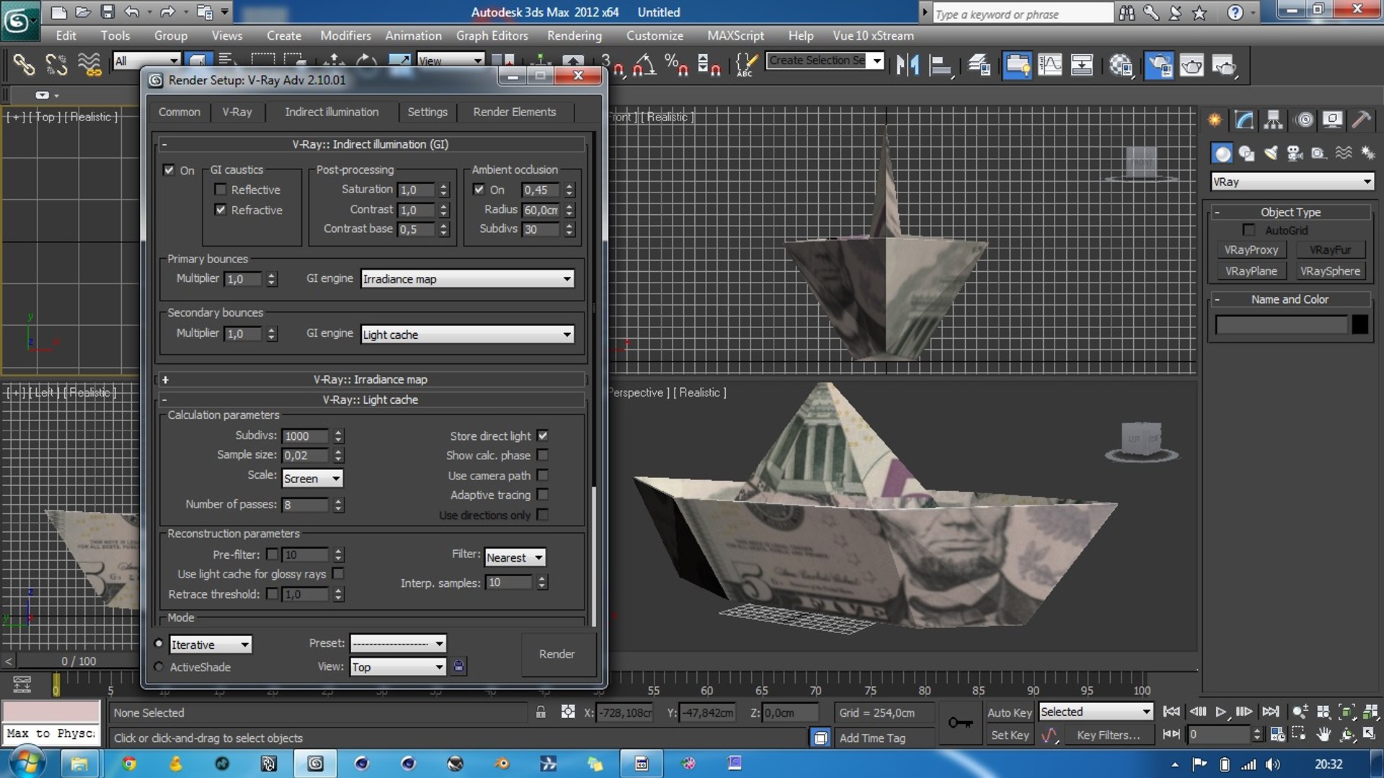Screen dimensions: 1384x778
Task: Jump to the start frame
Action: [x=1171, y=712]
